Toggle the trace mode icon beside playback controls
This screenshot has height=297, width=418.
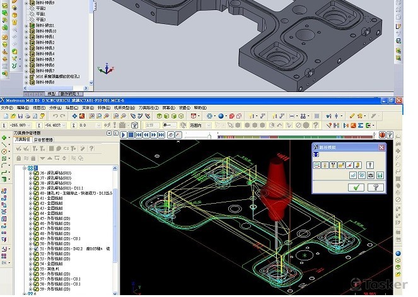[x=171, y=135]
